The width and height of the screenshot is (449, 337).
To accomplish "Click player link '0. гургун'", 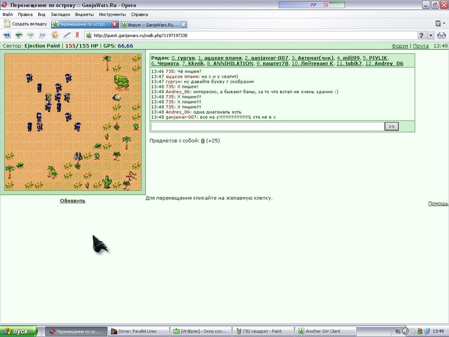I will click(x=183, y=58).
